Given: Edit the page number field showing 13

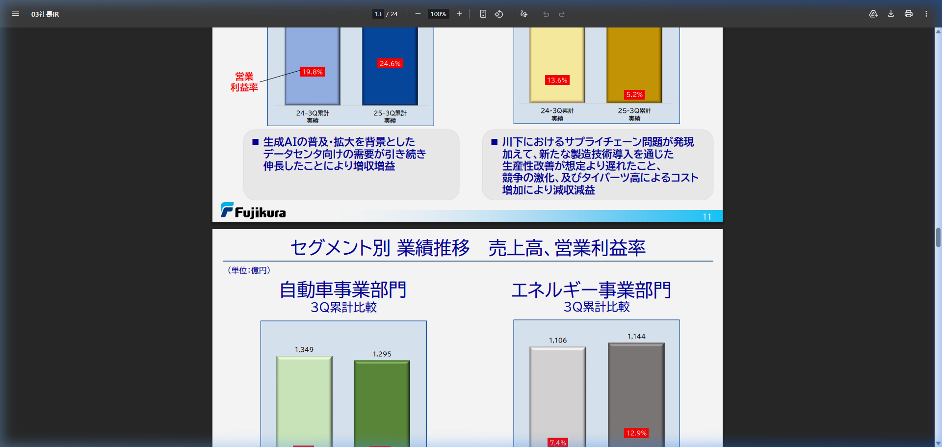Looking at the screenshot, I should coord(378,14).
